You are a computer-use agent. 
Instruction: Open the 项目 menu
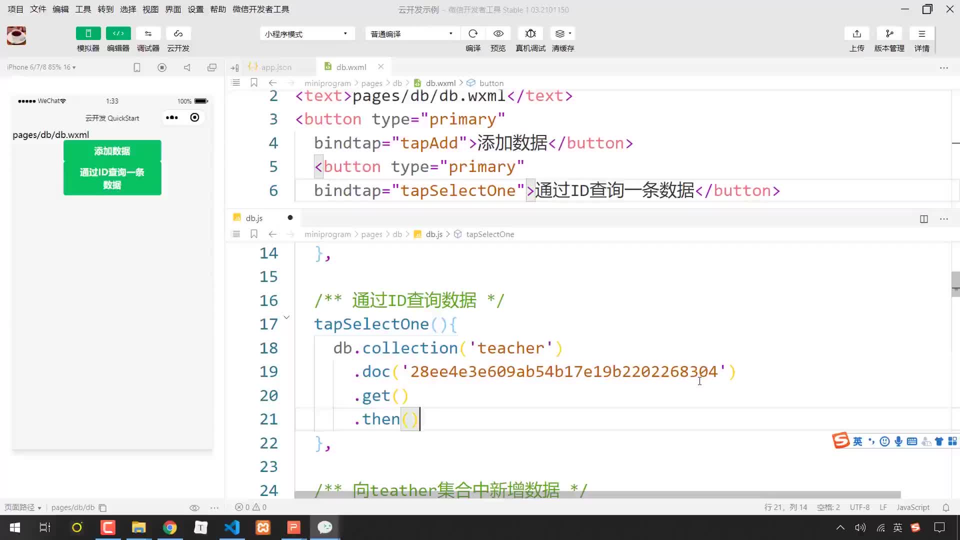click(15, 9)
